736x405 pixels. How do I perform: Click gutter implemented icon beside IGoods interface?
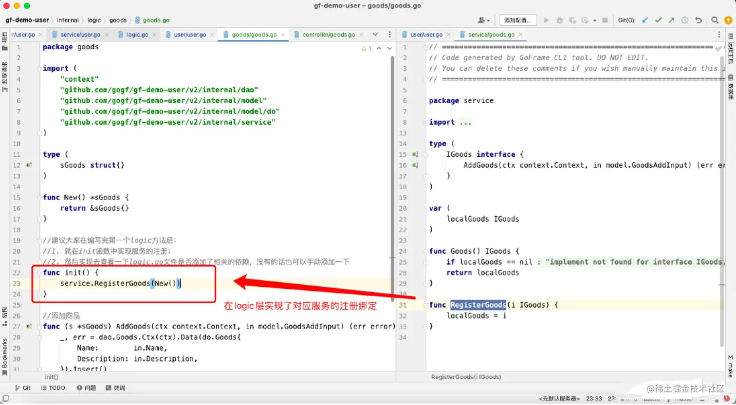(415, 154)
